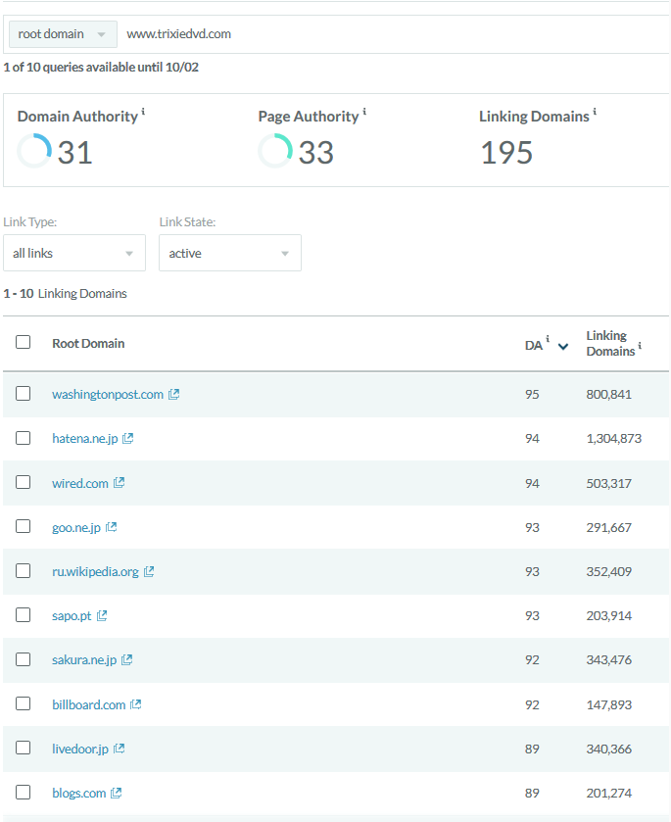Open external link icon beside goo.ne.jp

pos(111,527)
